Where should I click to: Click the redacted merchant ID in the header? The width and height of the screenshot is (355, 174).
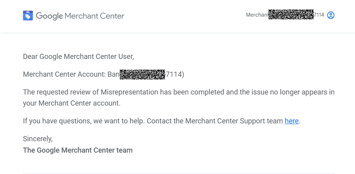pyautogui.click(x=291, y=15)
